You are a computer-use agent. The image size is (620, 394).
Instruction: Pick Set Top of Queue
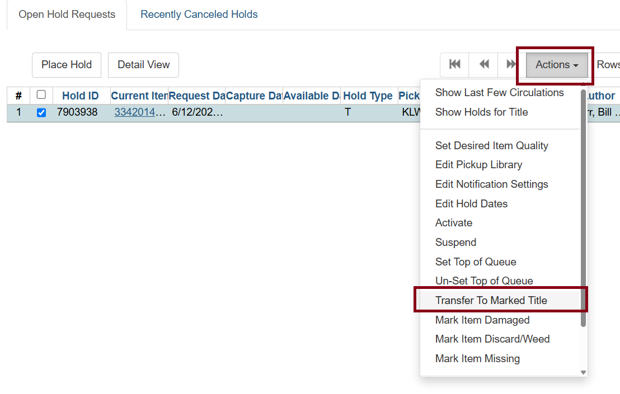tap(475, 262)
